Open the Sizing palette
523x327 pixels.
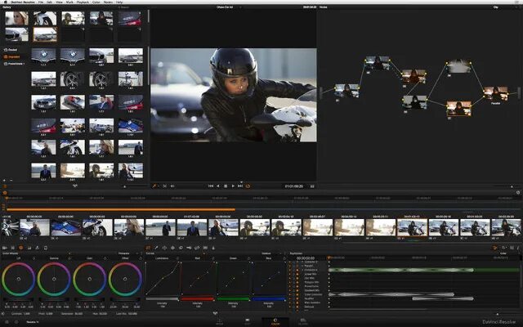pyautogui.click(x=197, y=248)
